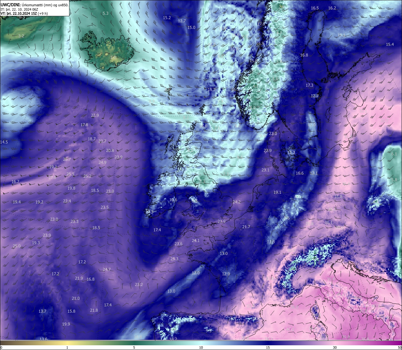This screenshot has height=350, width=402.
Task: Click the map value '15.2'
Action: click(167, 18)
